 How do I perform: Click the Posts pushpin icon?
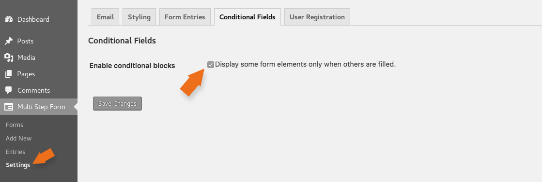[x=9, y=41]
